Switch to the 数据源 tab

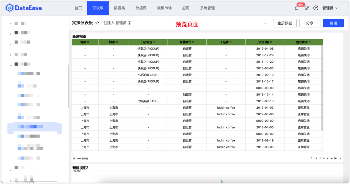click(141, 8)
